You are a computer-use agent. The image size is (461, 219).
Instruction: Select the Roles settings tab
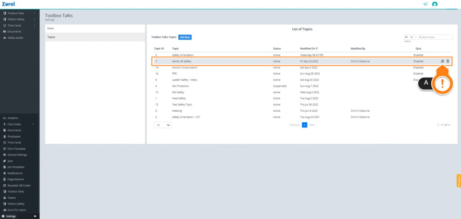95,28
